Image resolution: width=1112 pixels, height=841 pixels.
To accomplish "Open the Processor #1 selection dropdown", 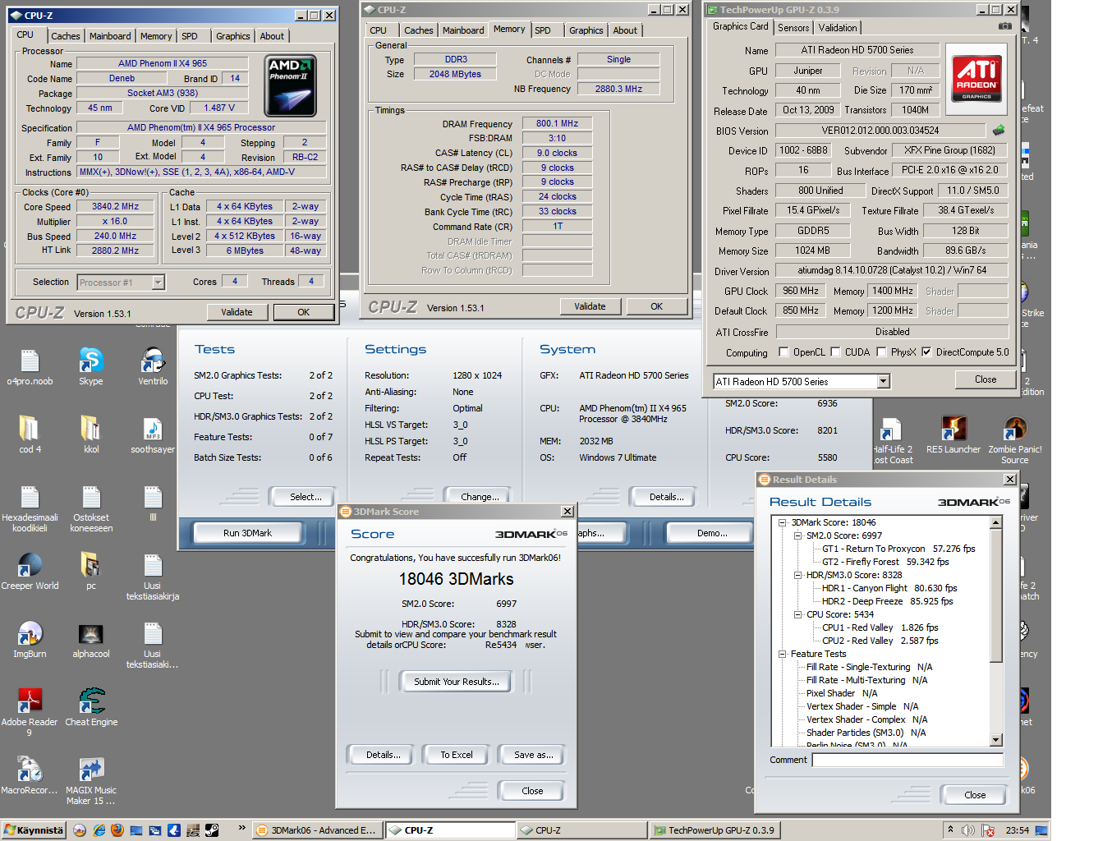I will tap(158, 283).
